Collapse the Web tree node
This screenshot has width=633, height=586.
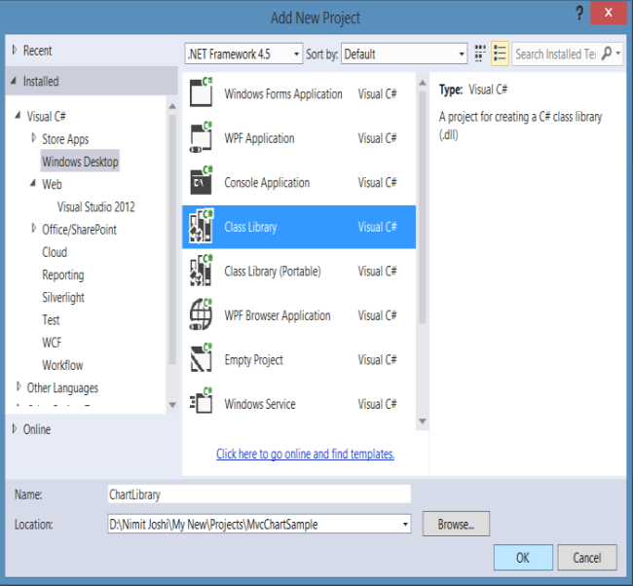(33, 184)
